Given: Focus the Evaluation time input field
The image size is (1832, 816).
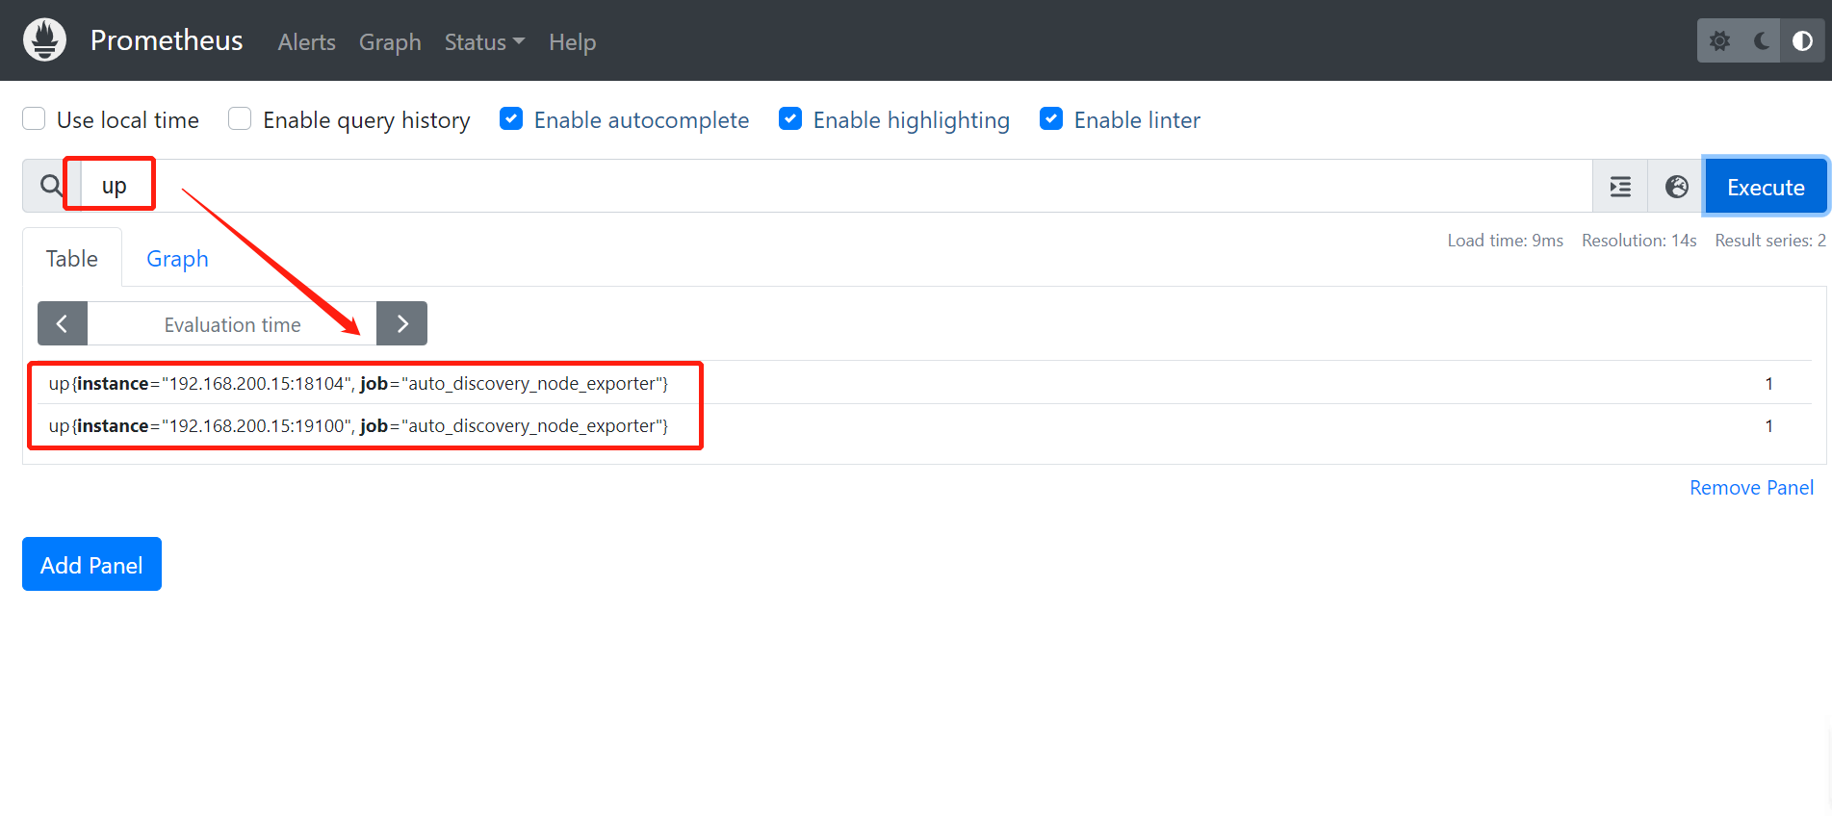Looking at the screenshot, I should pyautogui.click(x=231, y=324).
